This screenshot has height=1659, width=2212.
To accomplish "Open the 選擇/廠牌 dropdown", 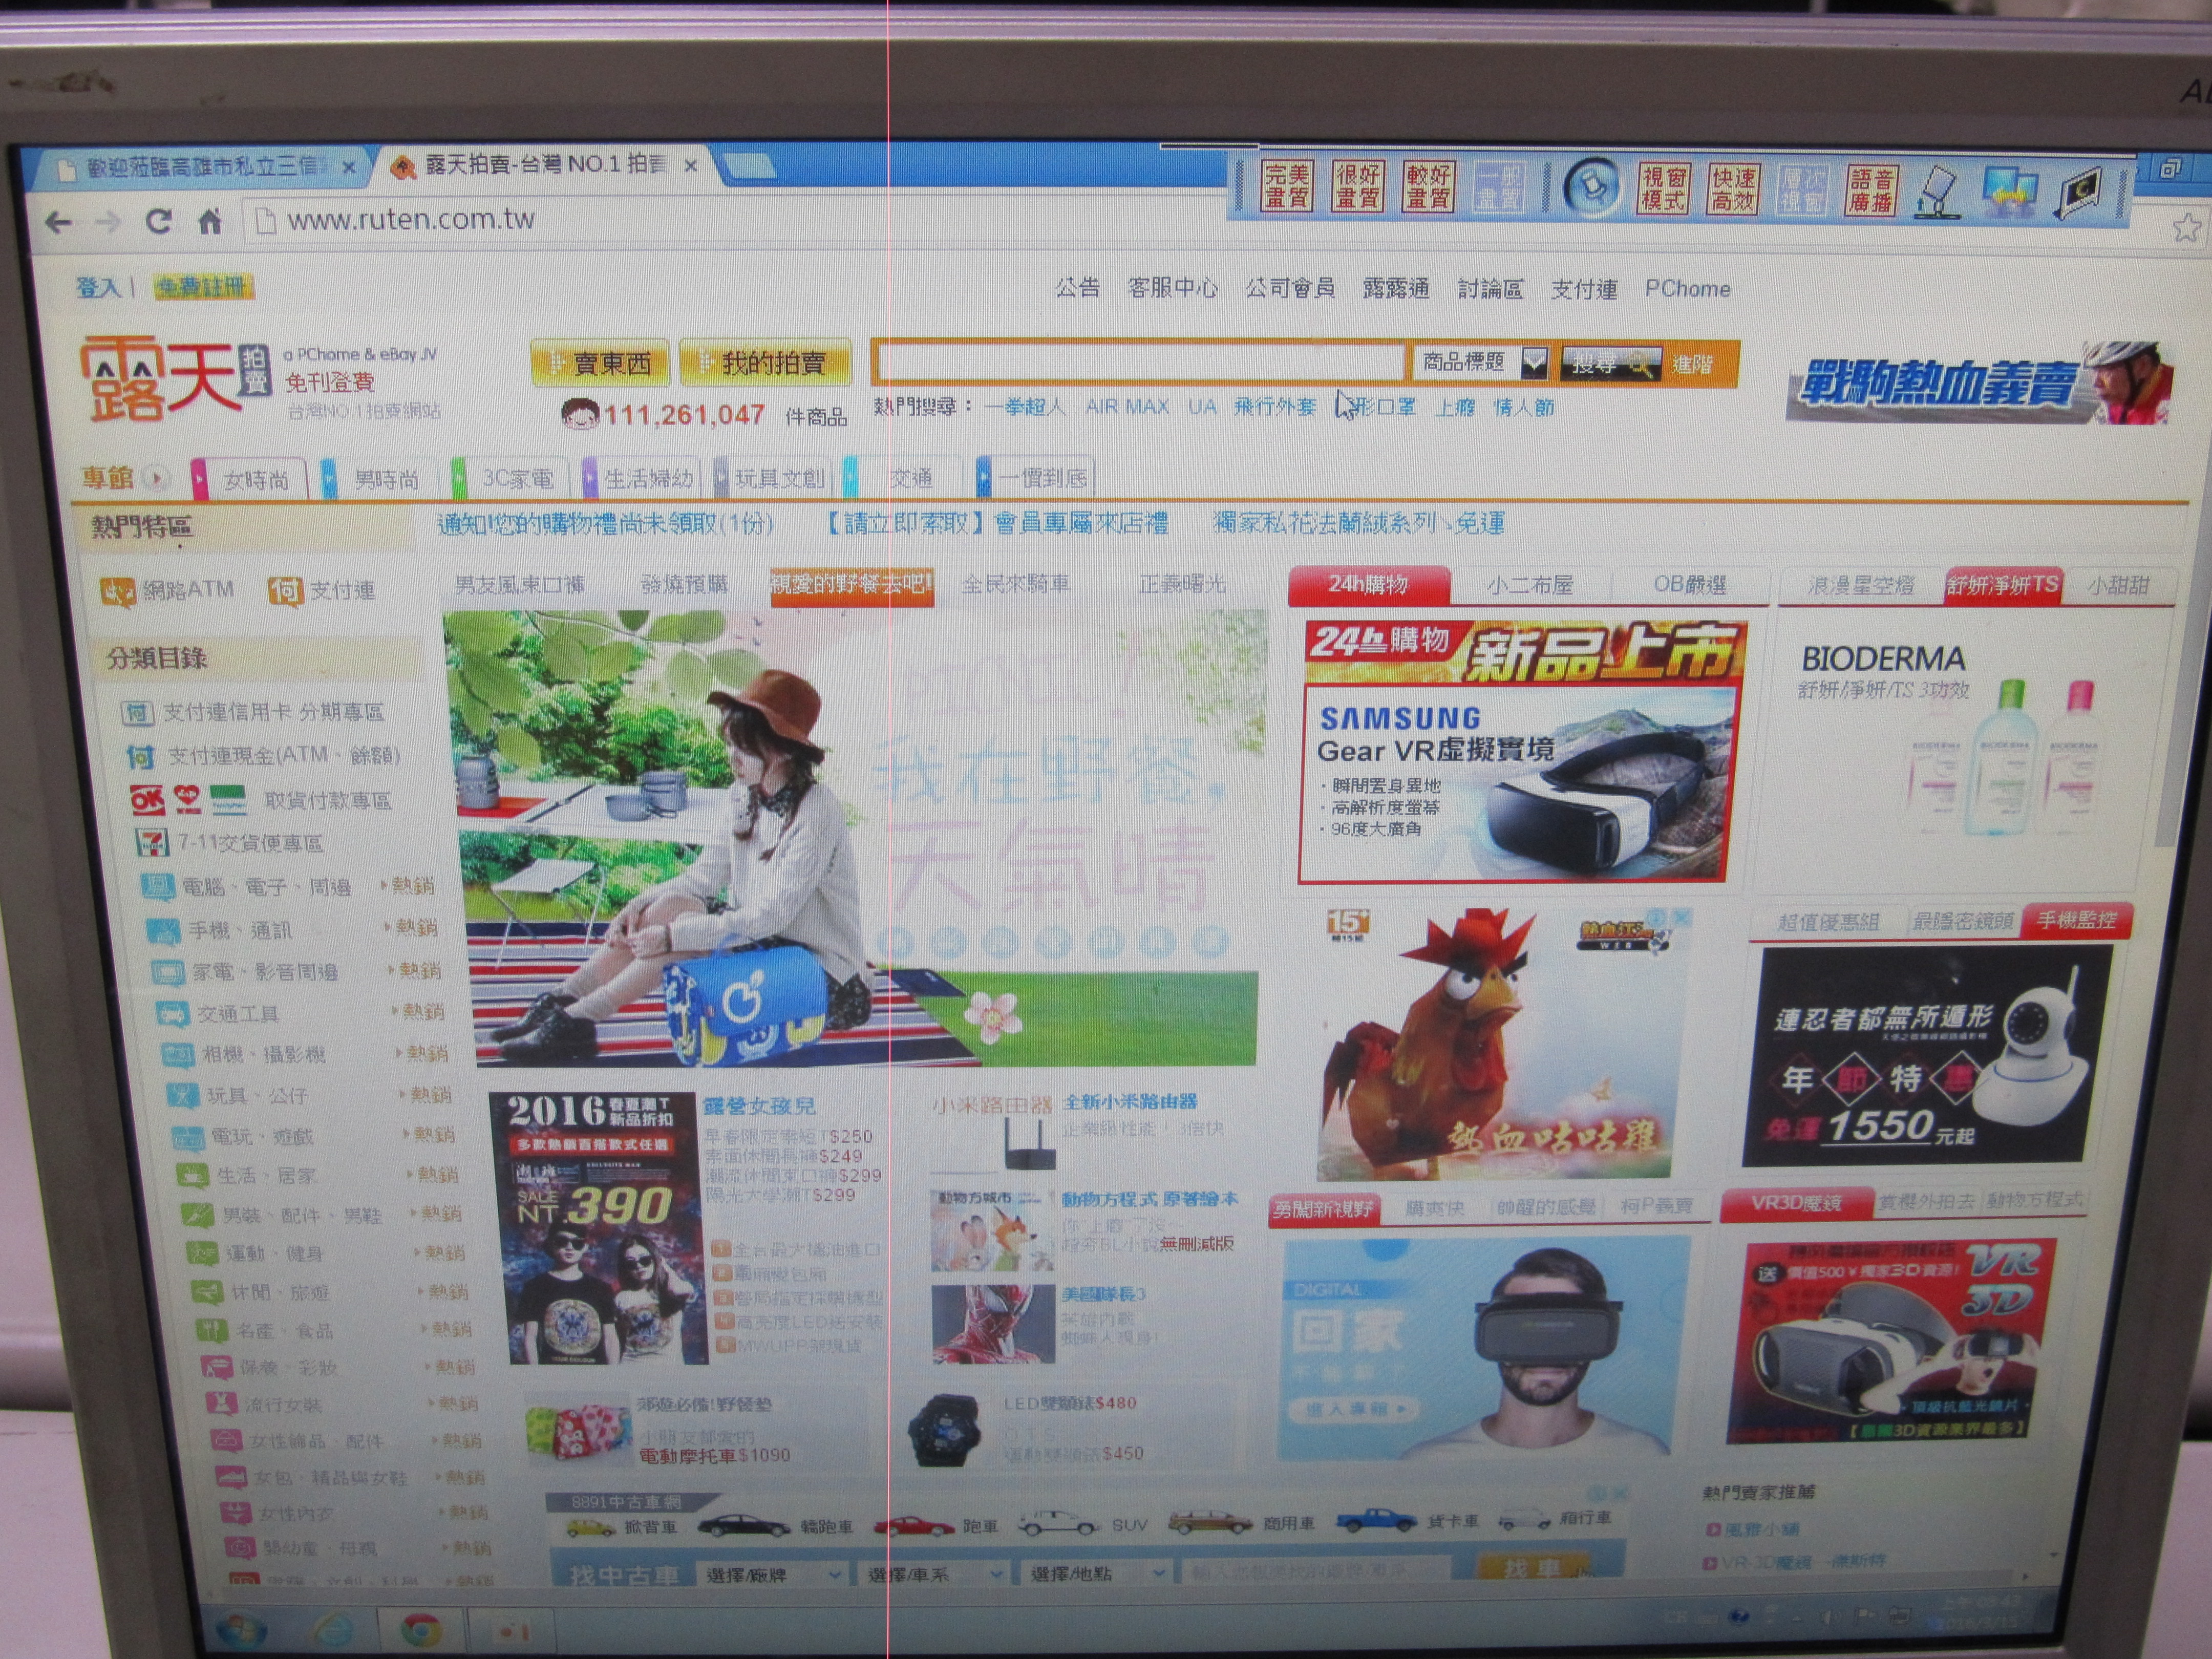I will [x=772, y=1575].
